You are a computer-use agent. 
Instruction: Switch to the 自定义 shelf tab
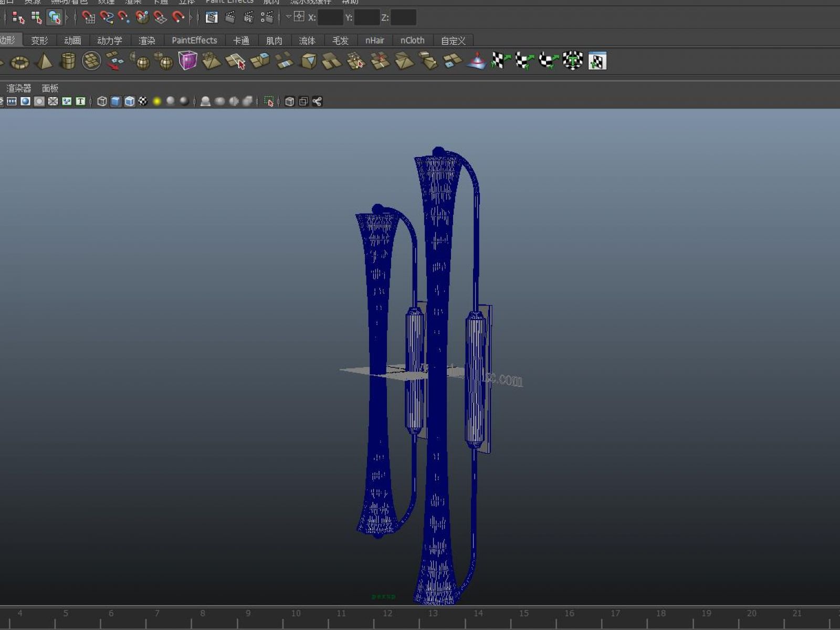(x=453, y=40)
